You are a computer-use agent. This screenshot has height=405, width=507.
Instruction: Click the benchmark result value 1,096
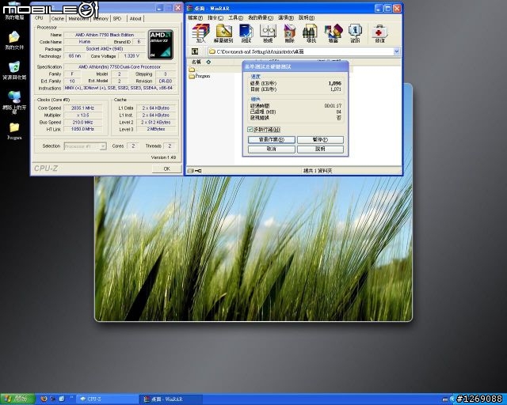click(x=335, y=83)
